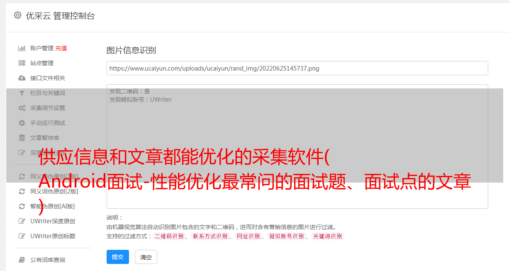This screenshot has height=271, width=509.
Task: Click the refresh icon for 同义词伪原创[2版]
Action: [22, 191]
